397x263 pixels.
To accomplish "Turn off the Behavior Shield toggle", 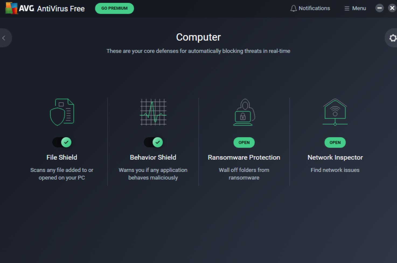I will (x=153, y=142).
